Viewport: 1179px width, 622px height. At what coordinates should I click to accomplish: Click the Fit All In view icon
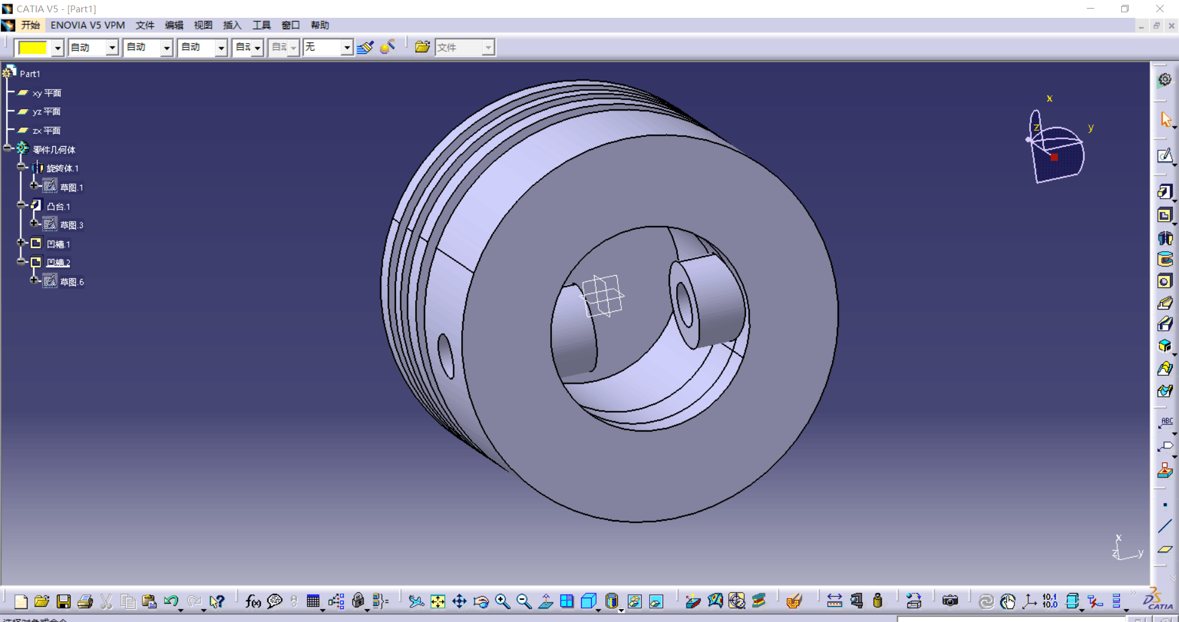point(438,601)
